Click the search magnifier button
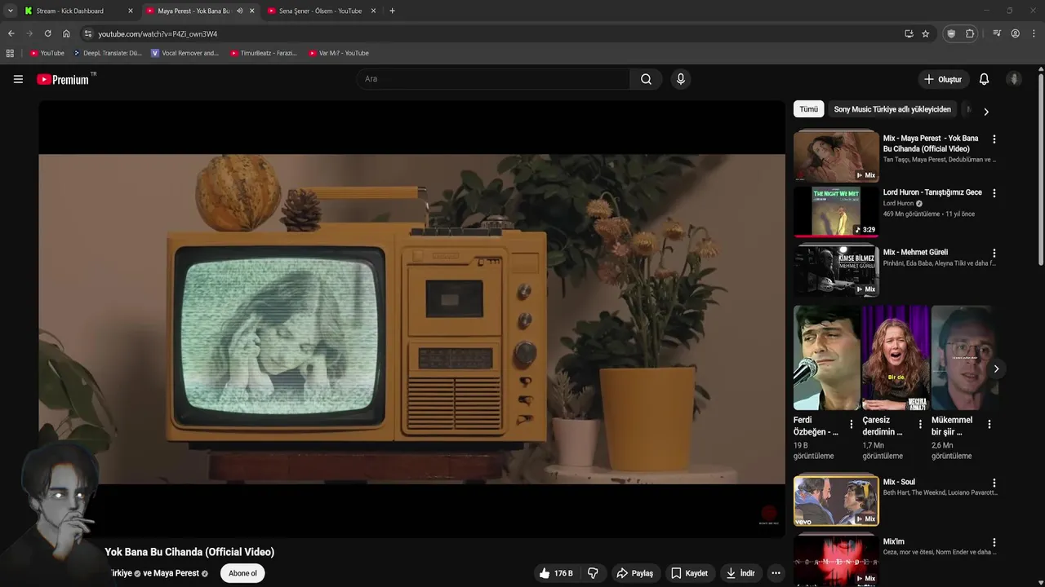Screen dimensions: 1045x587 646,79
